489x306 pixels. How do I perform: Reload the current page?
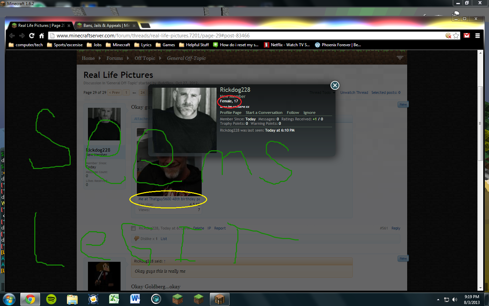pos(32,36)
